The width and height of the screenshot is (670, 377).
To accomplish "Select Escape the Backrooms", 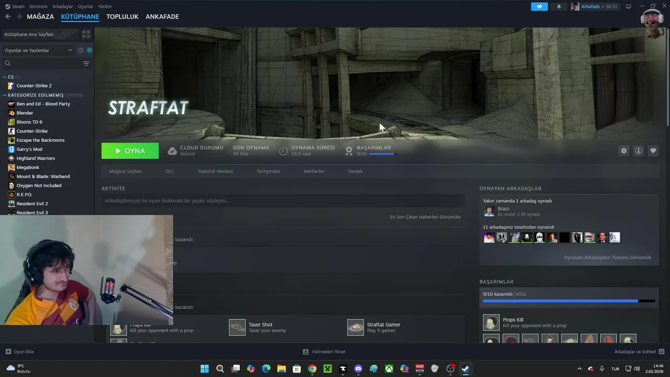I will [40, 140].
